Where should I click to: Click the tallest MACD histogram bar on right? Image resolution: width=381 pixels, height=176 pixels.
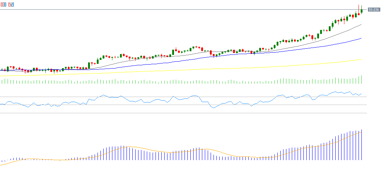(x=361, y=144)
